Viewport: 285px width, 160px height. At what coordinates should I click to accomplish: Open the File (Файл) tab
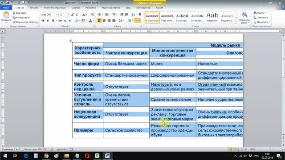[6, 8]
